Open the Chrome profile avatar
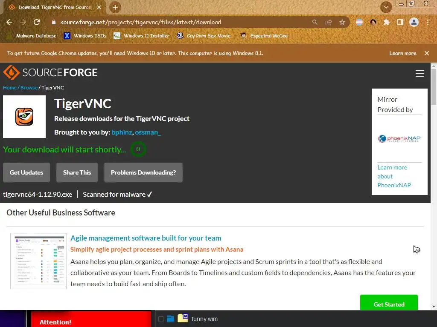437x327 pixels. click(x=414, y=22)
